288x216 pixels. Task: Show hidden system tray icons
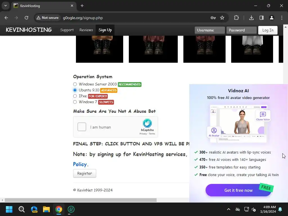point(229,209)
